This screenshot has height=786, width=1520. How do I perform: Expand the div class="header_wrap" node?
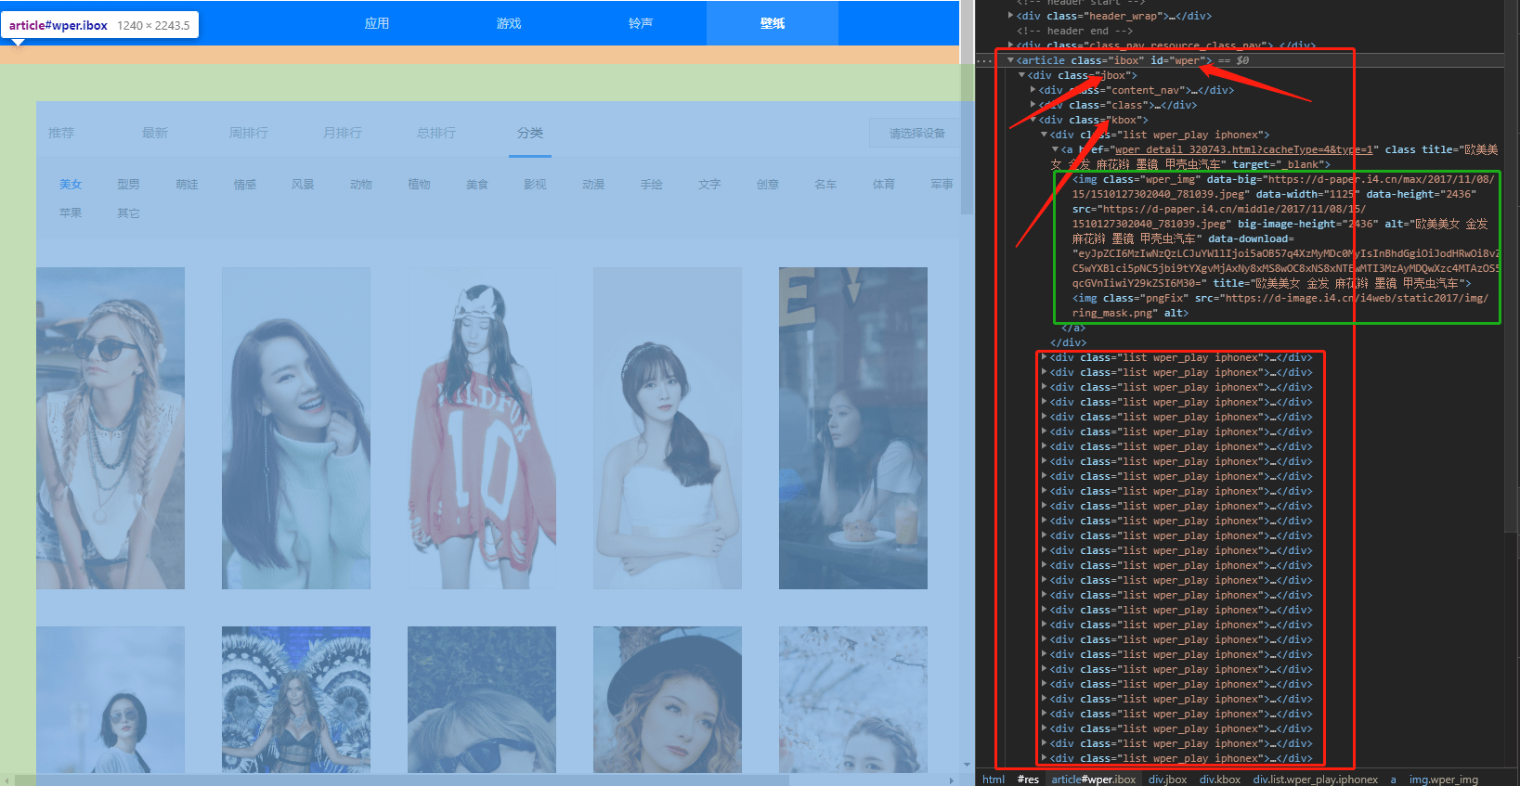[x=1011, y=16]
